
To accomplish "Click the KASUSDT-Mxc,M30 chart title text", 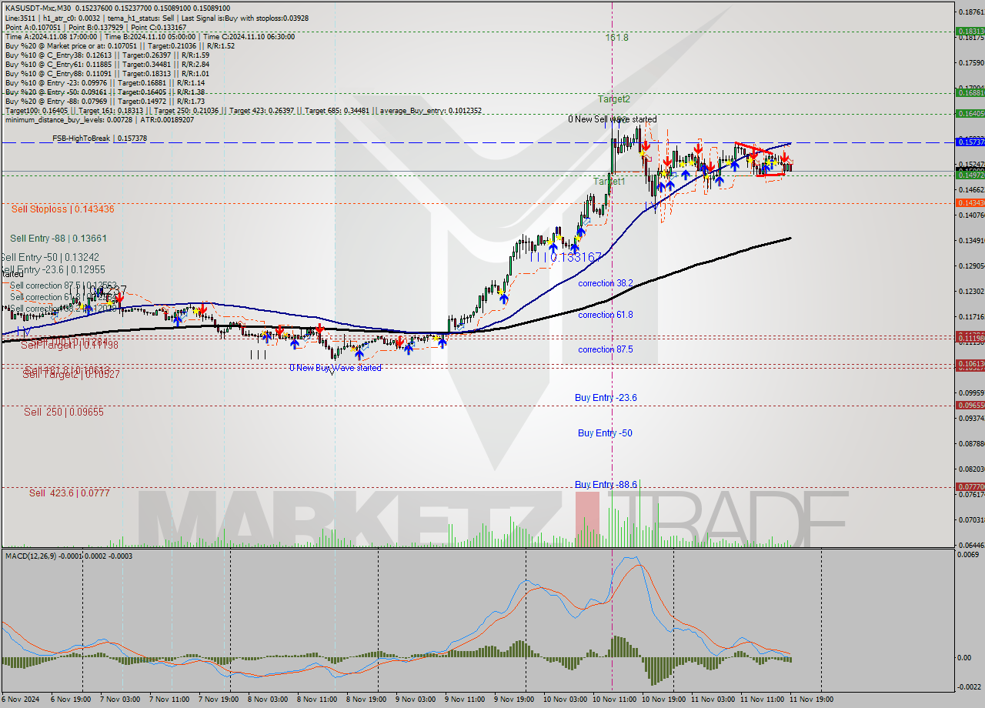I will (38, 8).
